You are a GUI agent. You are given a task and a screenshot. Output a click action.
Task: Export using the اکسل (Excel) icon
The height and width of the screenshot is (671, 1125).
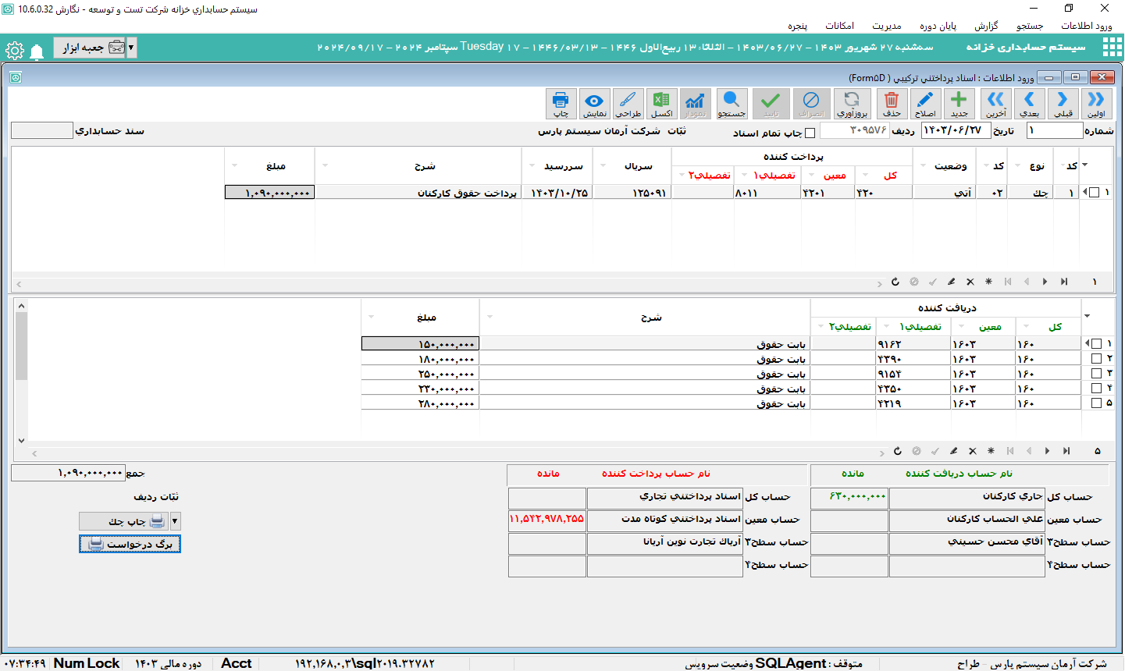[661, 104]
